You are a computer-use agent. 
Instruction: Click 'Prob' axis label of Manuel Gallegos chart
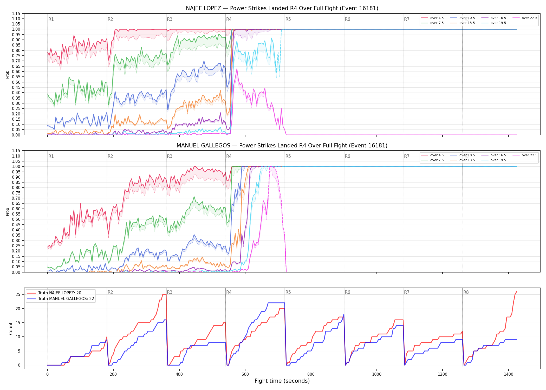click(8, 212)
